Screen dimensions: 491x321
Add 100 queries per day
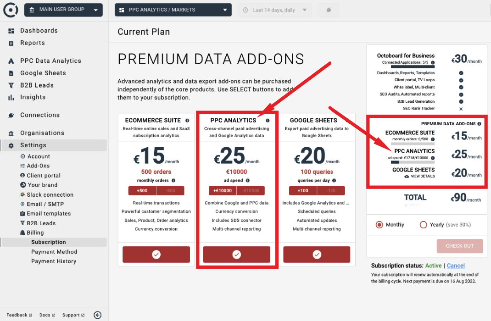(303, 190)
